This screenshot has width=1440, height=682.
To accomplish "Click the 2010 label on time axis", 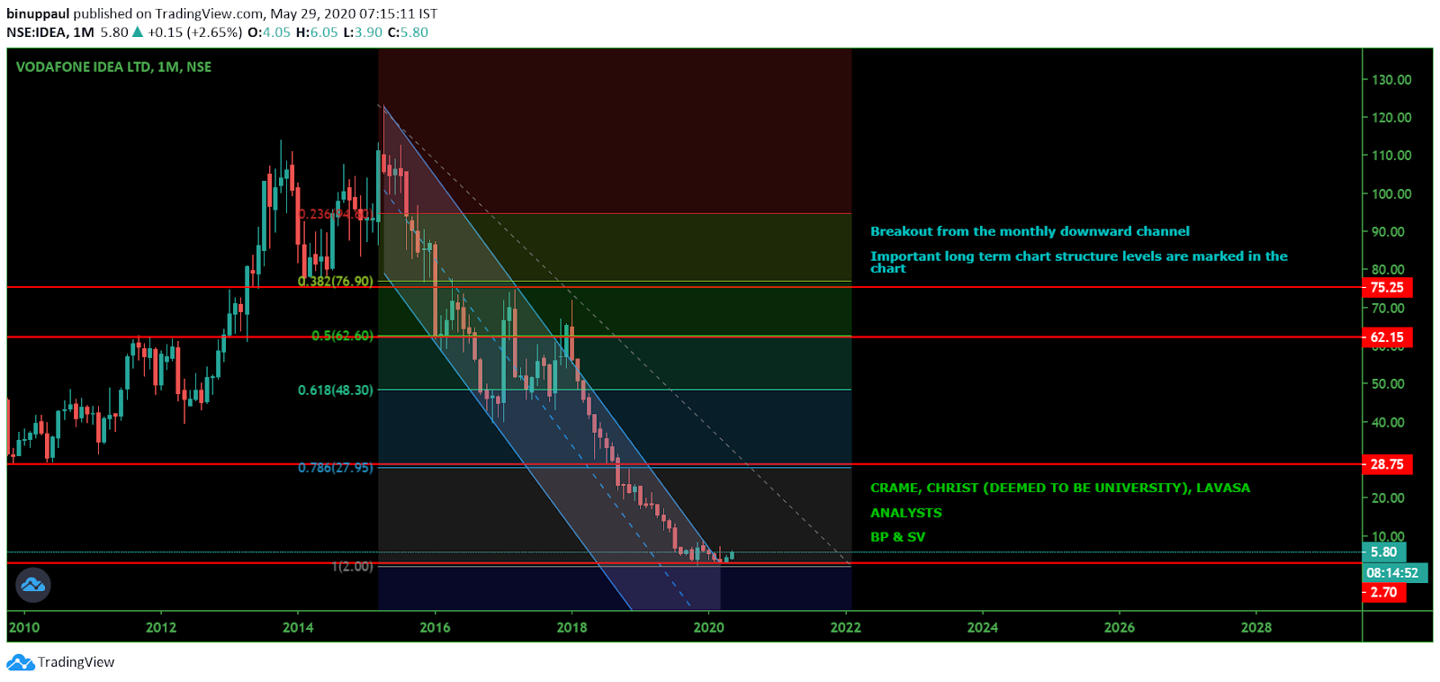I will pos(24,627).
